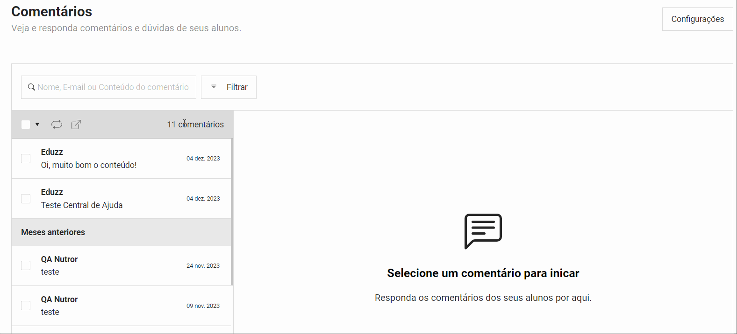
Task: Open Eduzz comment 'Teste Central de Ajuda'
Action: point(107,199)
